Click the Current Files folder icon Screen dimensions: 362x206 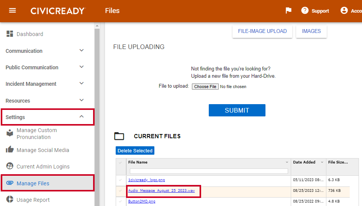coord(119,136)
